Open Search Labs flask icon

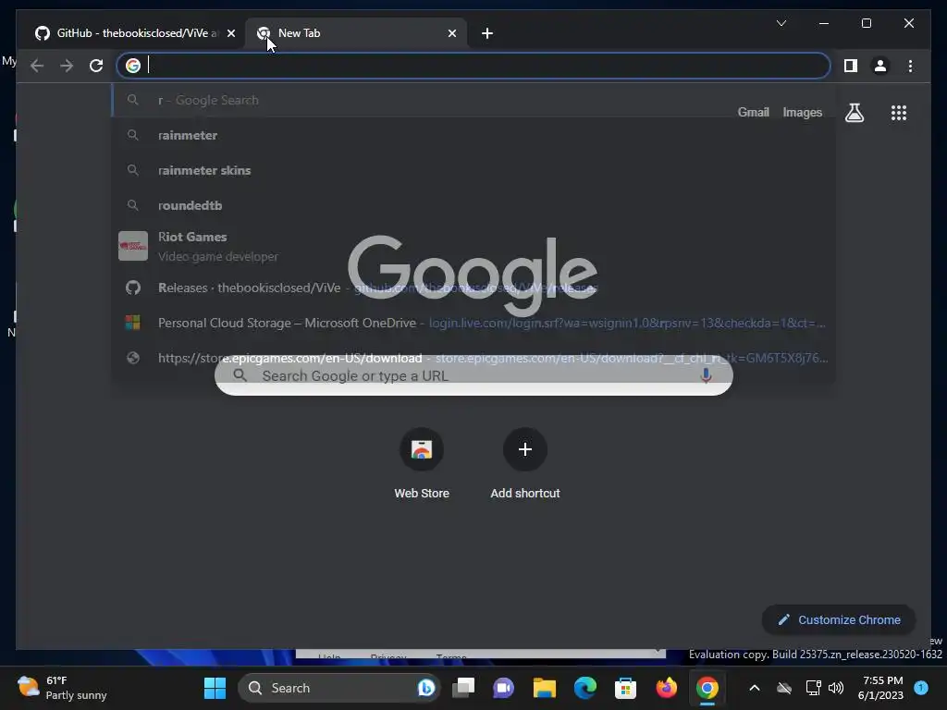854,112
